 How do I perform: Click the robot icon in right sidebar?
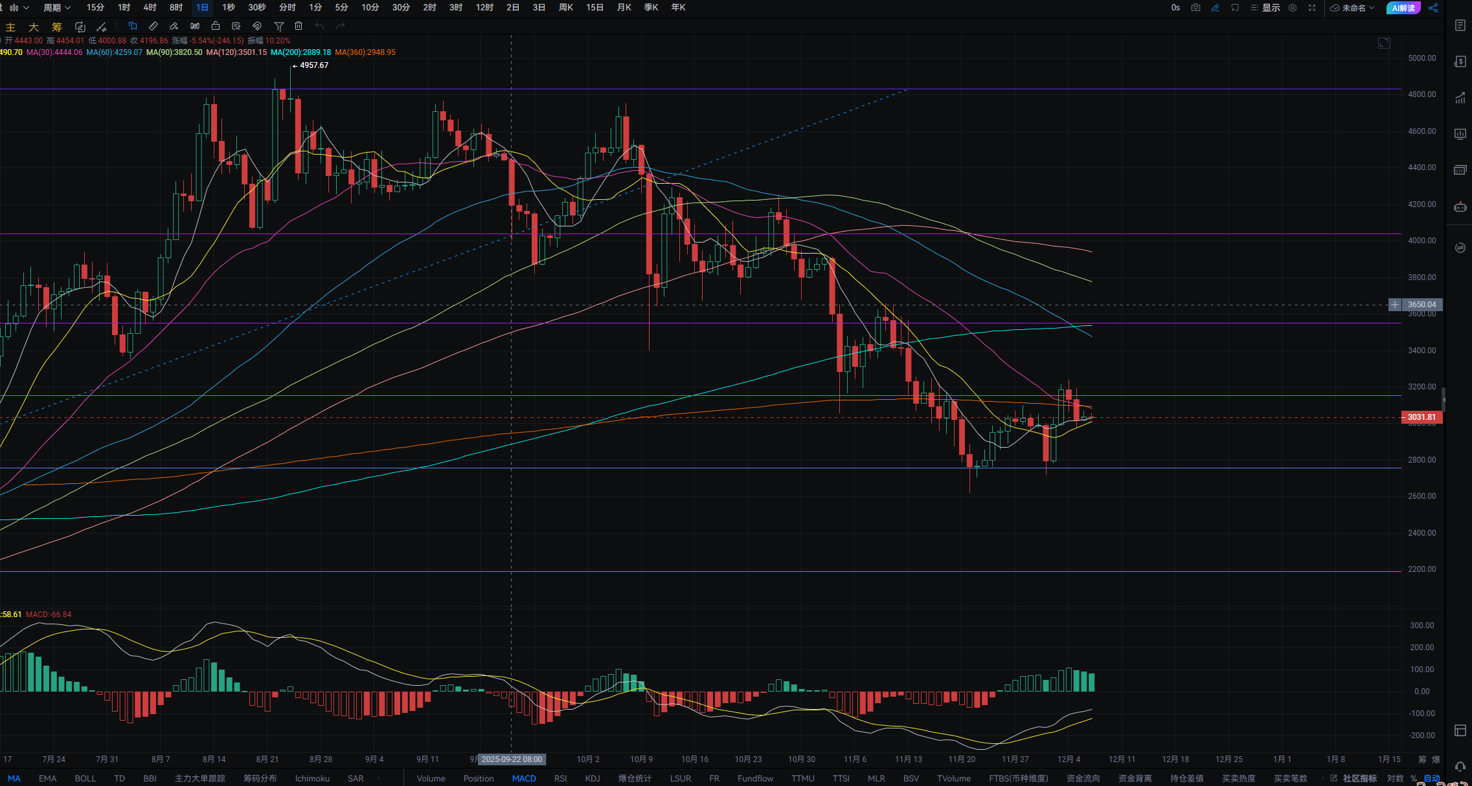[x=1460, y=207]
